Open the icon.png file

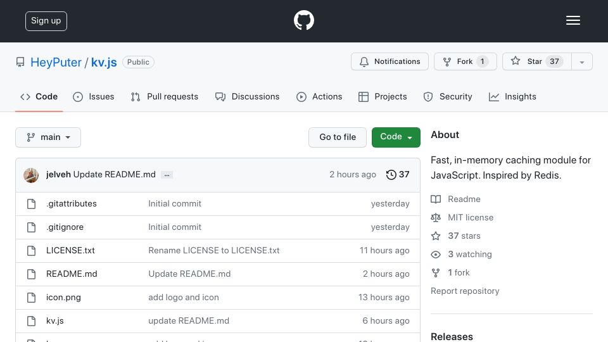63,298
